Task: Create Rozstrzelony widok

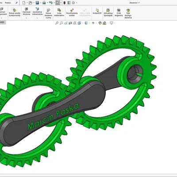Action: [x=72, y=12]
